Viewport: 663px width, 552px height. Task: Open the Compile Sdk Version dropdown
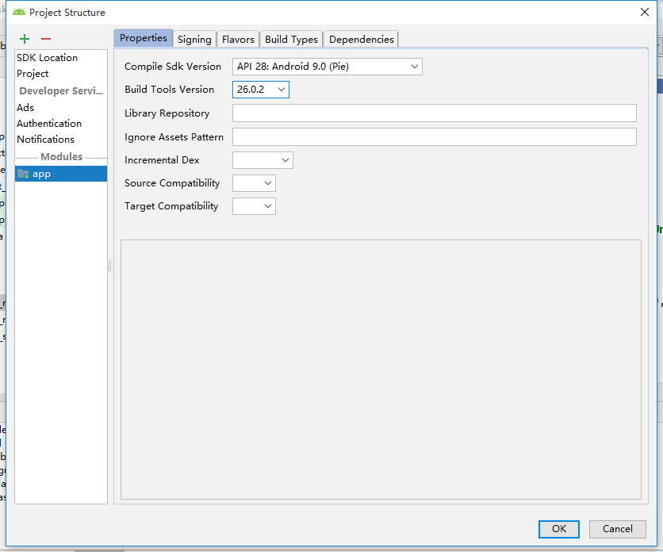[x=414, y=67]
